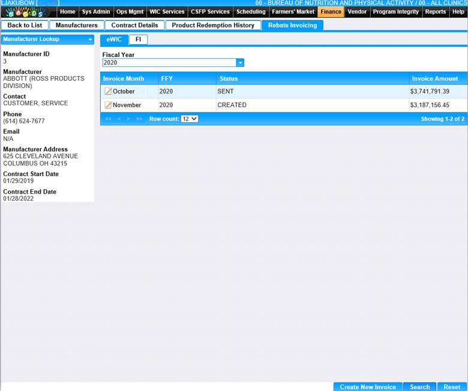Open the Home menu
Viewport: 468px width, 391px height.
click(68, 12)
